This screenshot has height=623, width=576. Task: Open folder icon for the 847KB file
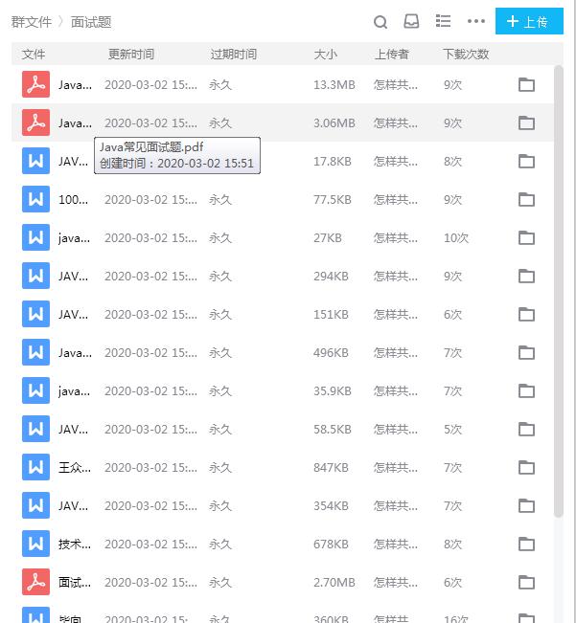coord(526,467)
